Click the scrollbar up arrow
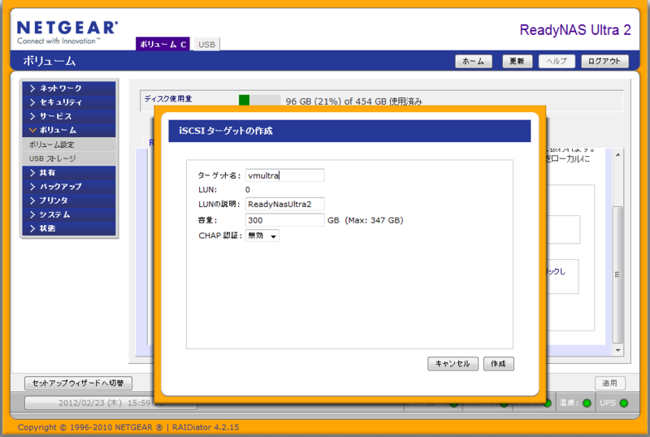This screenshot has width=650, height=437. tap(617, 154)
